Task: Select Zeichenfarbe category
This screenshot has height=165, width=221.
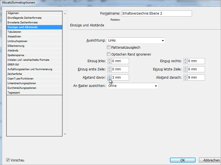Action: 34,74
